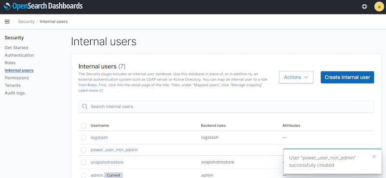Open Permissions in sidebar
Image resolution: width=386 pixels, height=178 pixels.
[17, 78]
